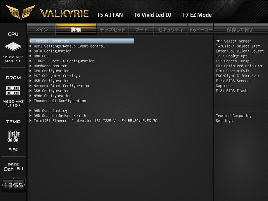Switch to the チップセット tab

click(x=113, y=29)
